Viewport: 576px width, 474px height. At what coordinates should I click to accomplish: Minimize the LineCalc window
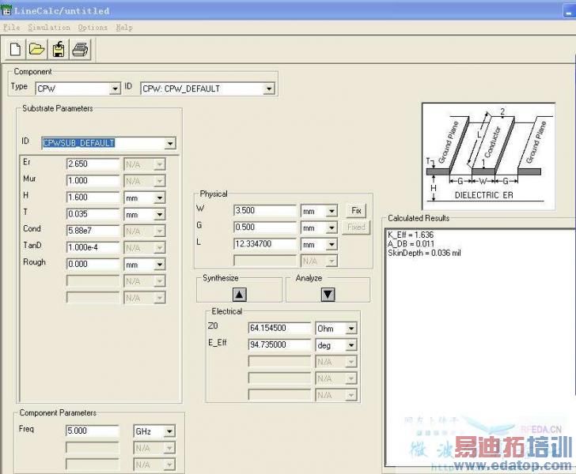tap(570, 12)
